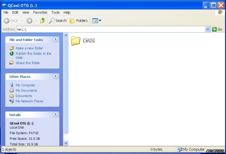This screenshot has height=154, width=226.
Task: Click Make a new folder link
Action: click(x=29, y=48)
